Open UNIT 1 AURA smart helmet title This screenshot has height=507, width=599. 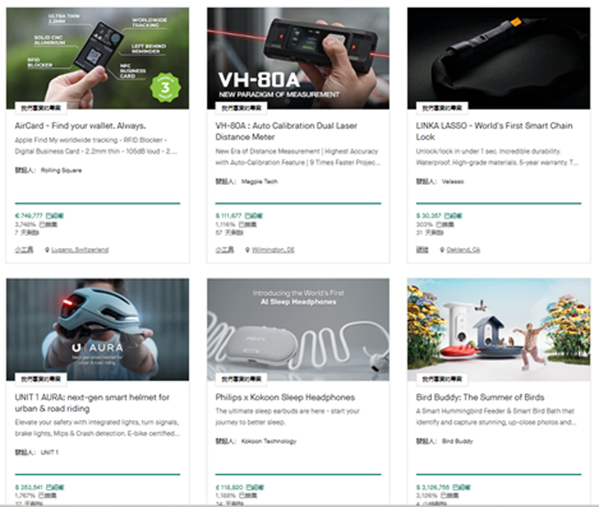coord(92,403)
